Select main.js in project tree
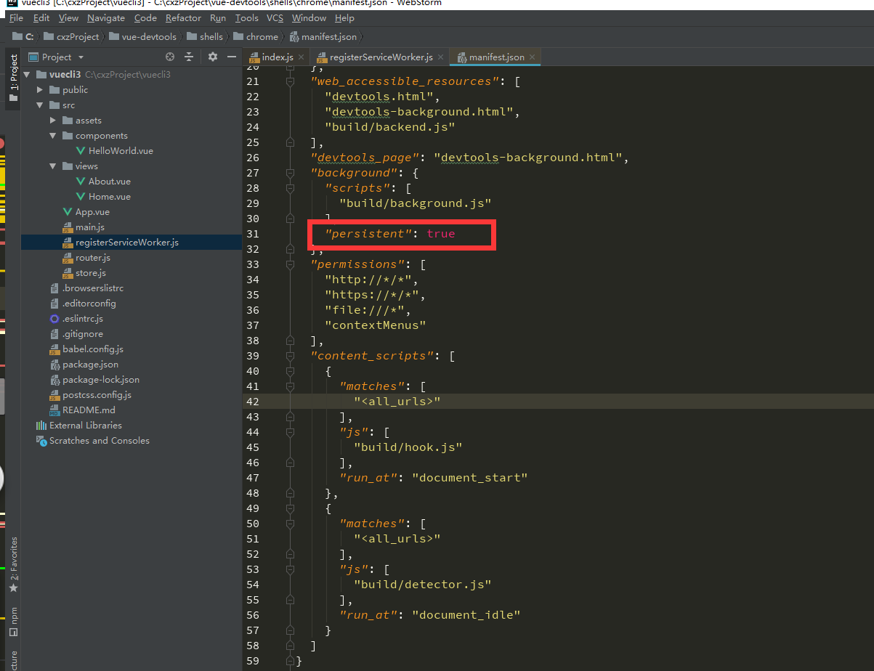This screenshot has height=671, width=874. (x=90, y=227)
